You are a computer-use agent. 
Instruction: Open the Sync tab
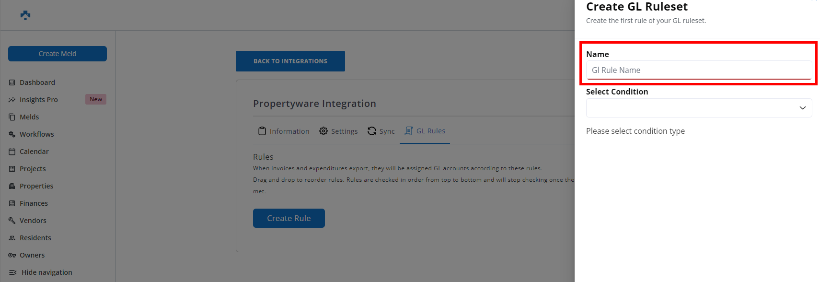click(381, 131)
